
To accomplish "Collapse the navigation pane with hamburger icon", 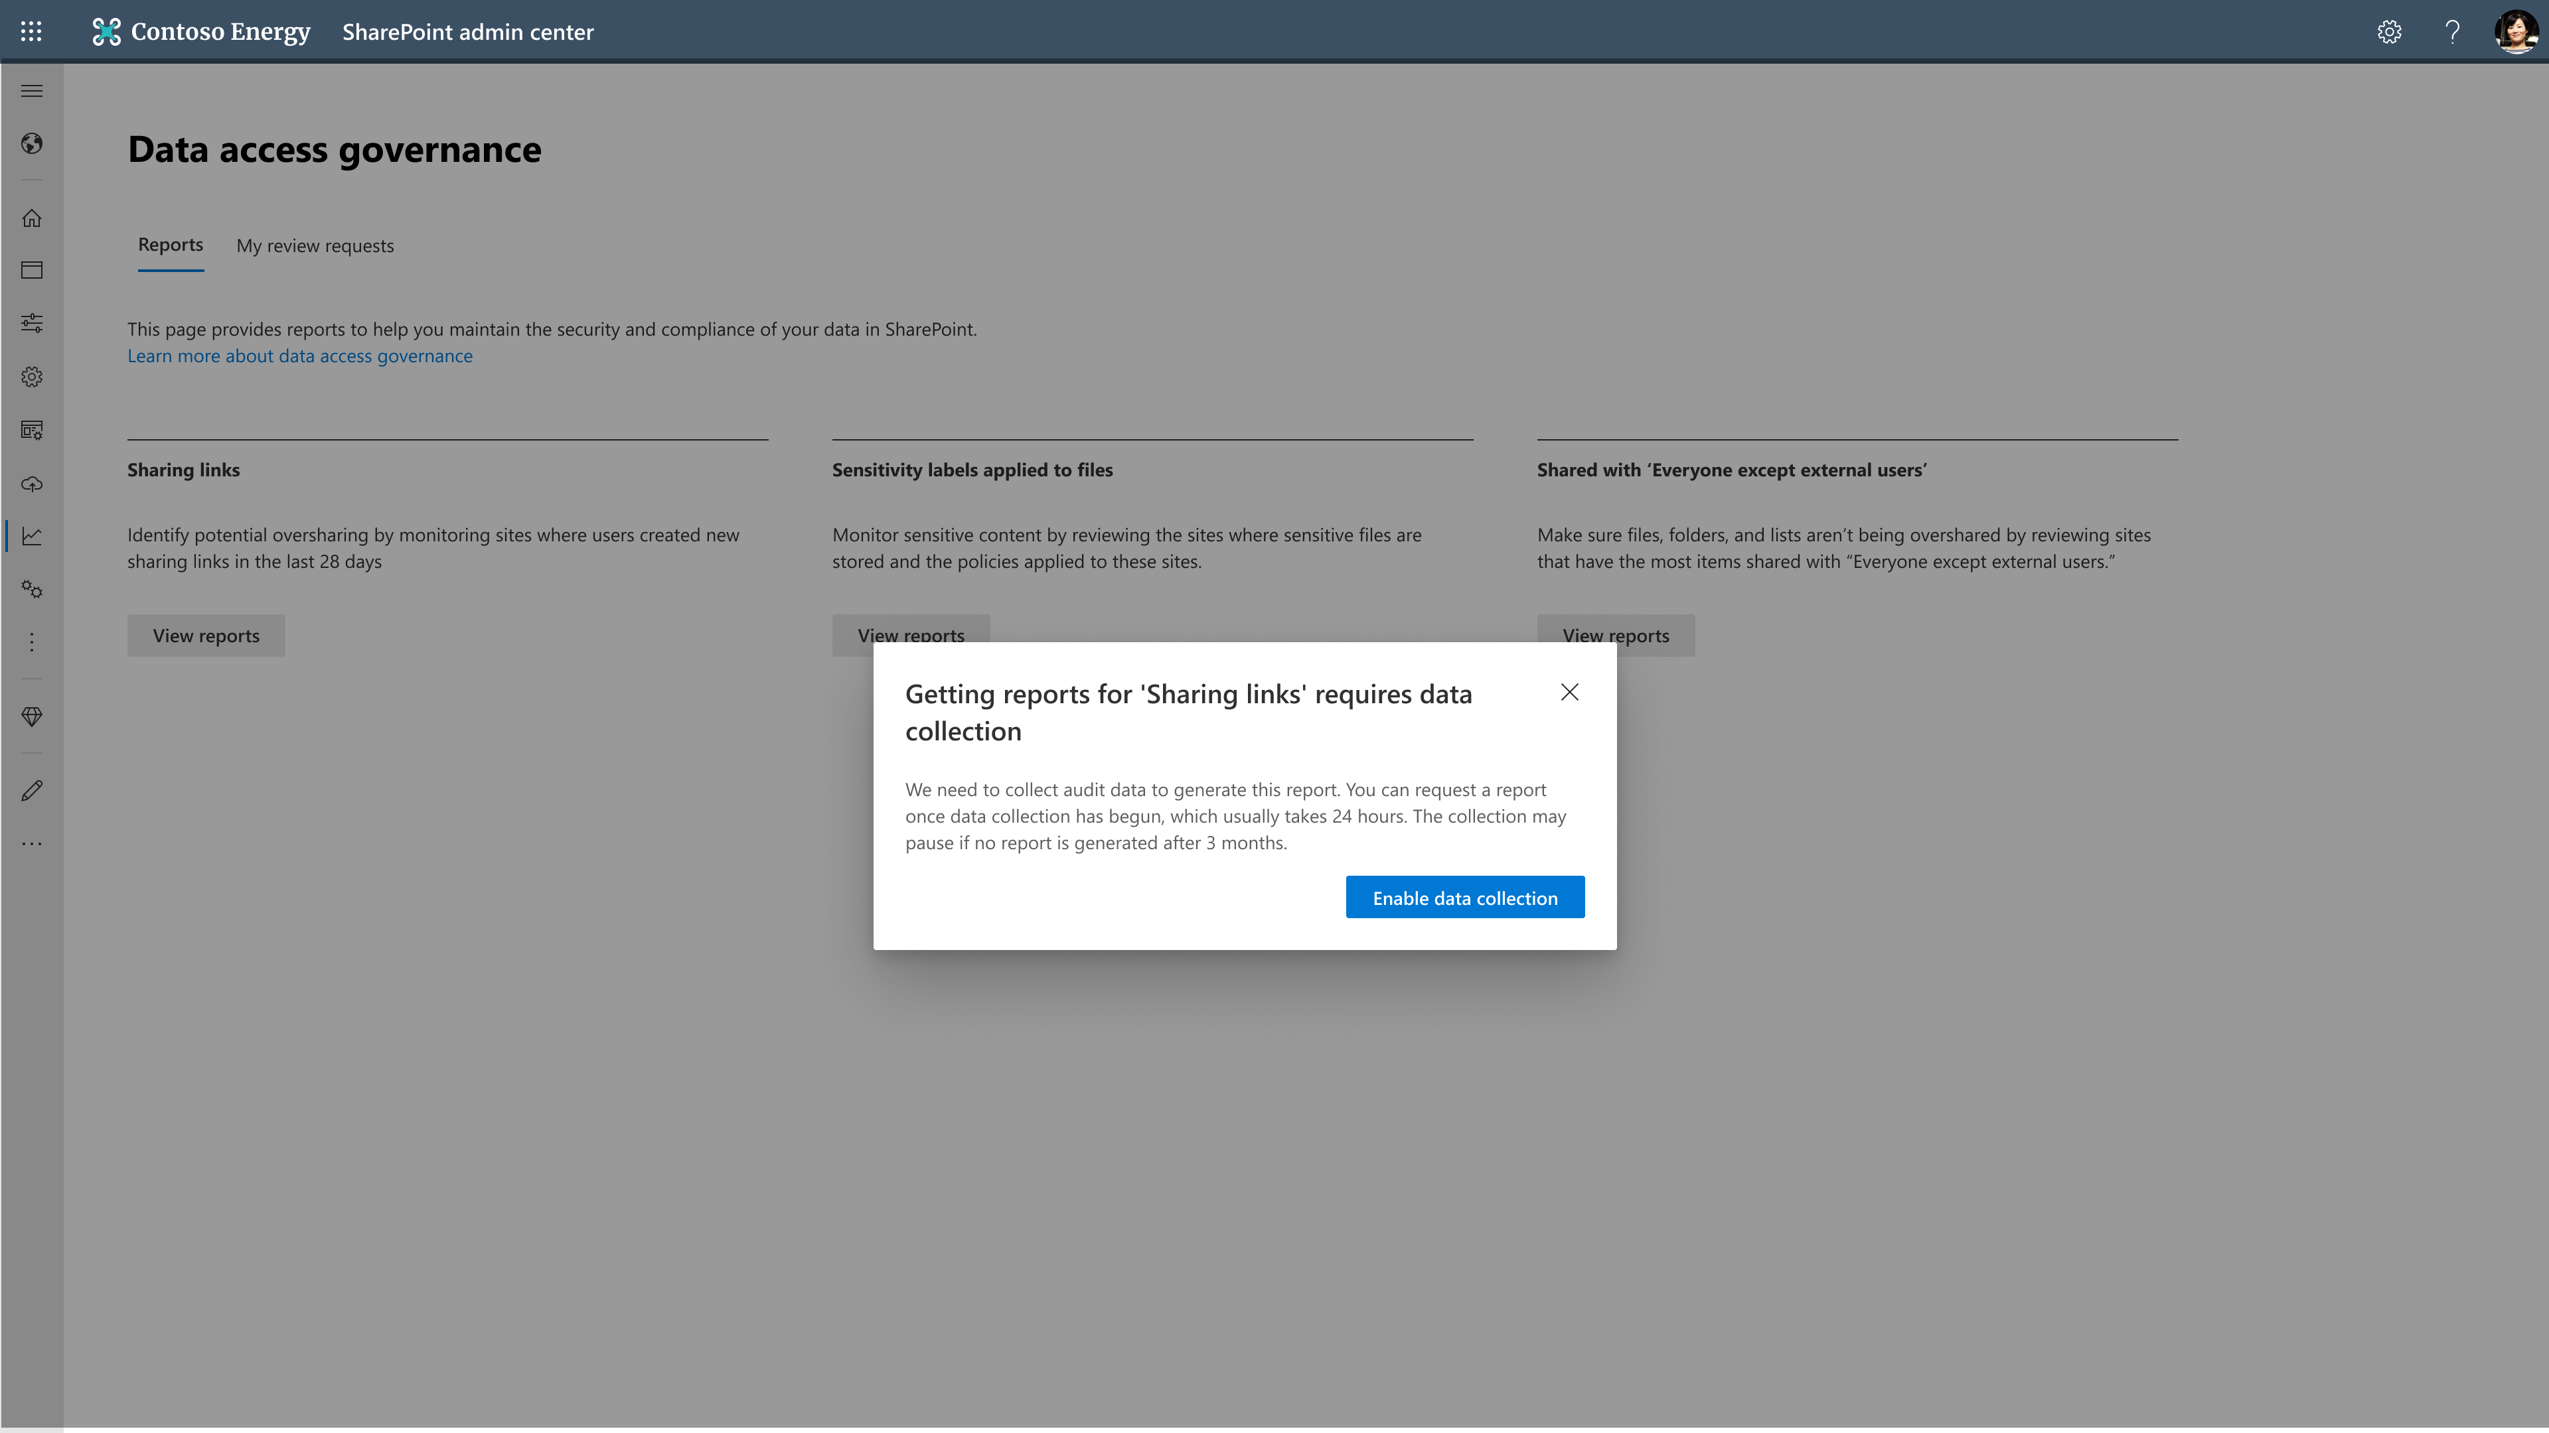I will coord(31,90).
